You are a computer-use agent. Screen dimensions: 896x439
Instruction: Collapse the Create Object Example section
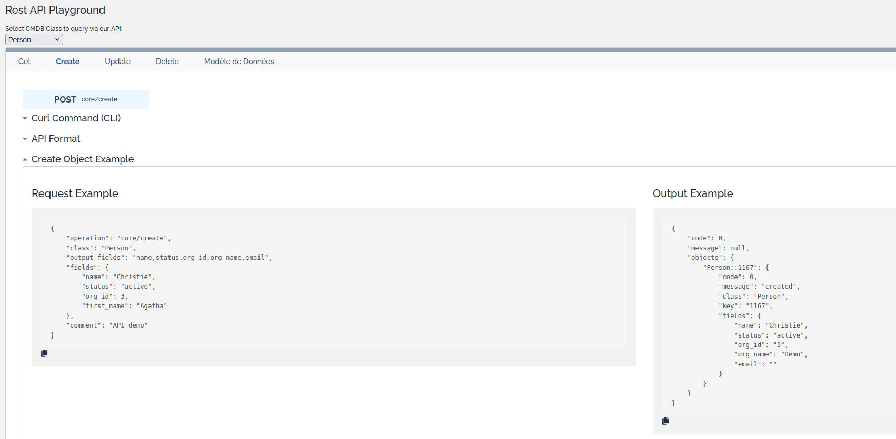[82, 159]
